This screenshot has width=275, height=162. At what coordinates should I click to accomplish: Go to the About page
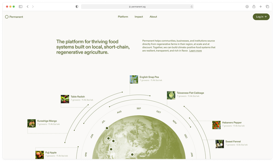153,17
